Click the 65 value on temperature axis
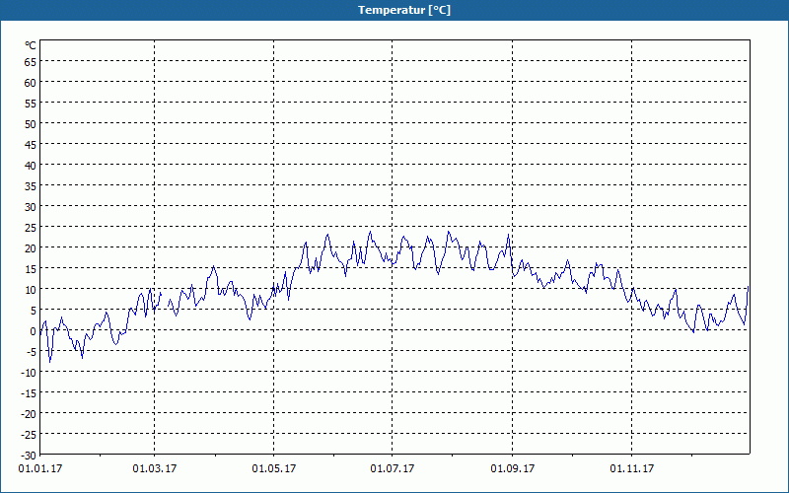The width and height of the screenshot is (789, 493). click(x=31, y=62)
